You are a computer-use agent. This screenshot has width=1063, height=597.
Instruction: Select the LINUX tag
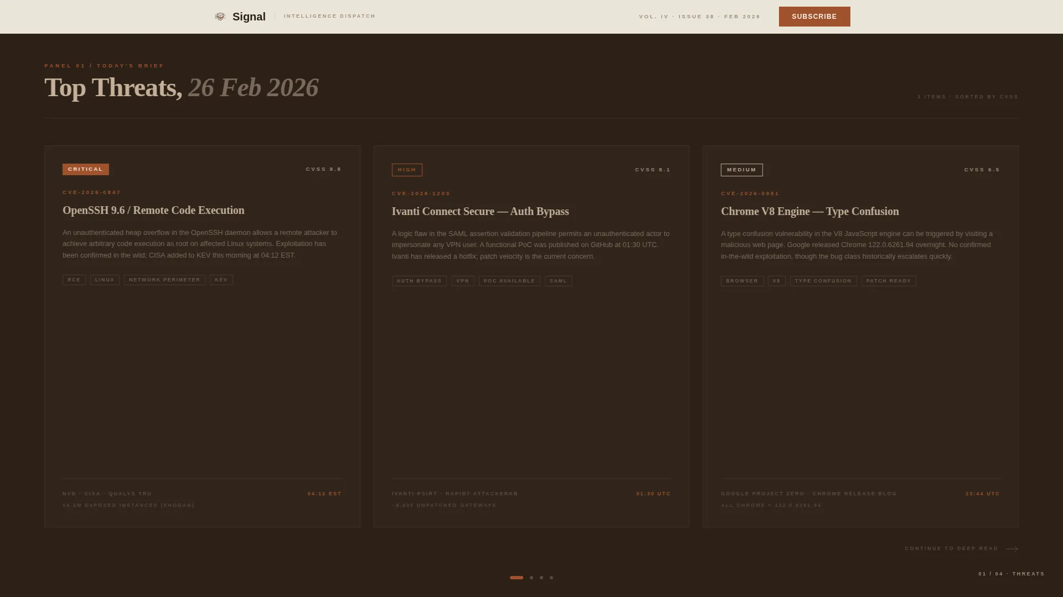tap(105, 280)
